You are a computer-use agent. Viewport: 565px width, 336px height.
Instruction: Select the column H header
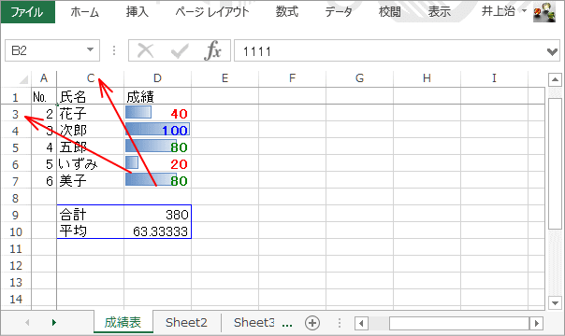click(427, 78)
